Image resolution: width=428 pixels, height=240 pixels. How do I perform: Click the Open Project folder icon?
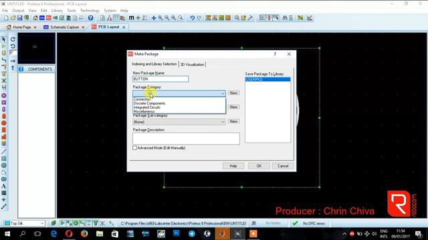coord(13,18)
